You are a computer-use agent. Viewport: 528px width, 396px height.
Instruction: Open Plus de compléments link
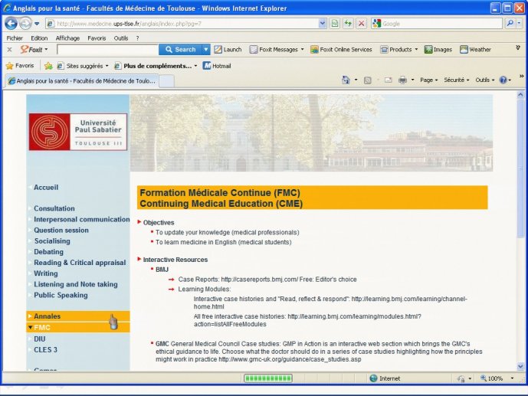[x=156, y=66]
